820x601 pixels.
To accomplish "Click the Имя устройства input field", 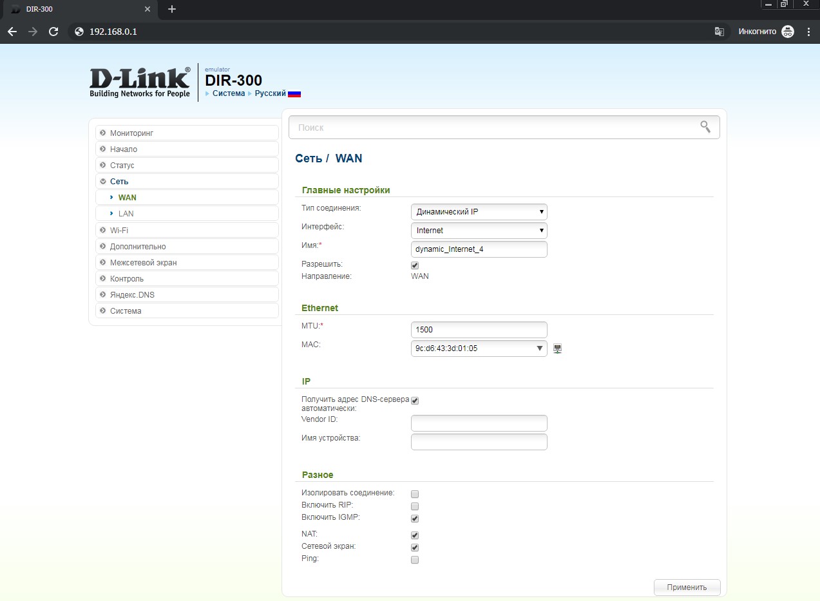I will click(479, 441).
